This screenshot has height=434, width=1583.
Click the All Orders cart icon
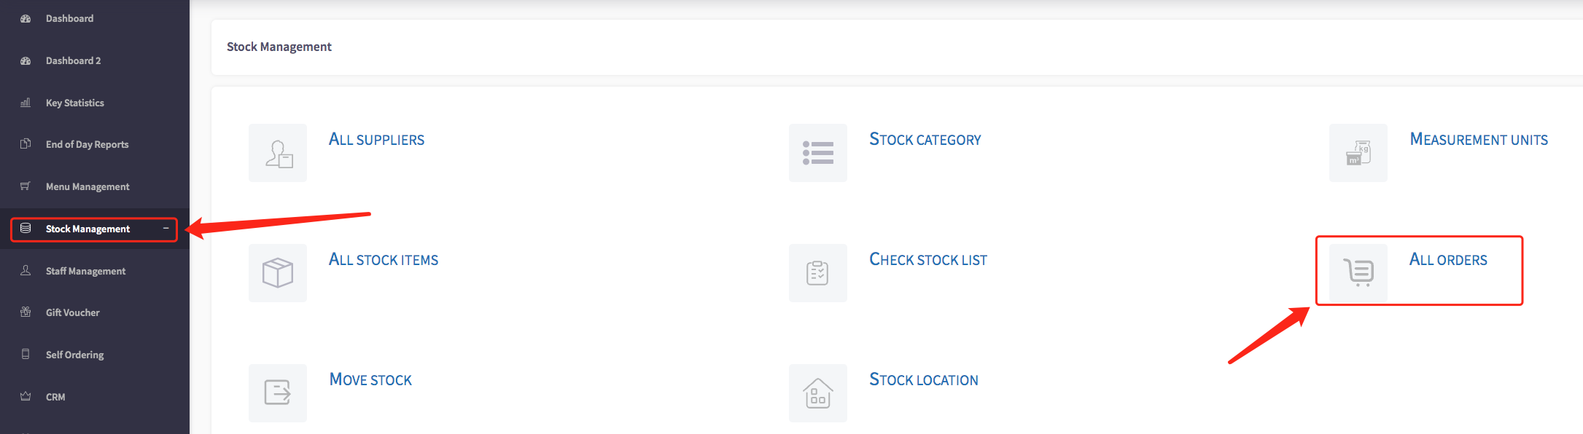[1358, 273]
